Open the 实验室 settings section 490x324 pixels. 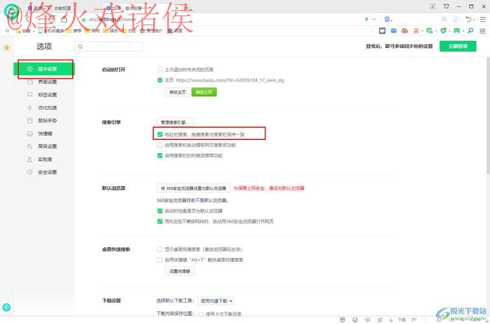(44, 159)
